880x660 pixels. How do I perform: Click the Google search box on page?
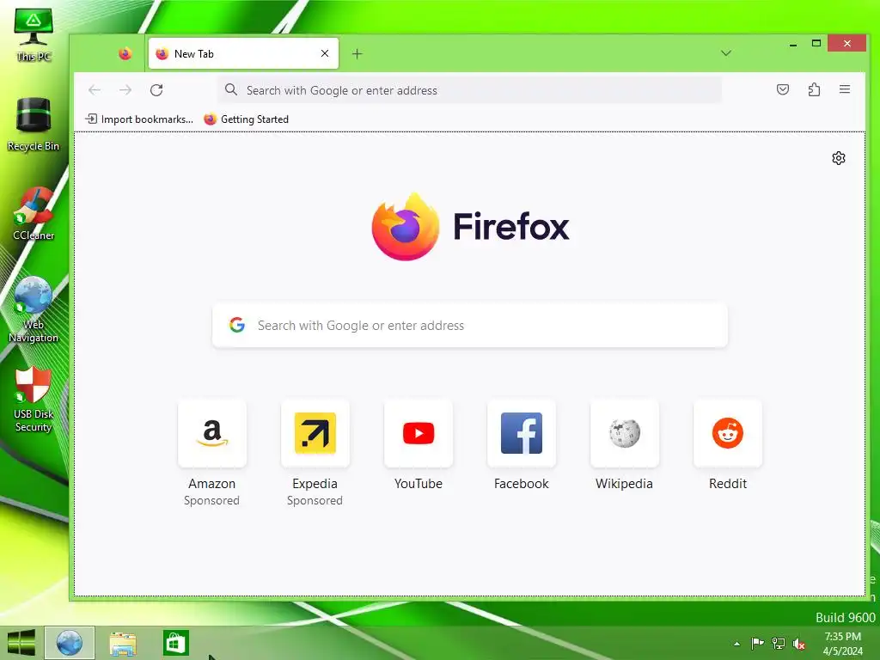(470, 326)
